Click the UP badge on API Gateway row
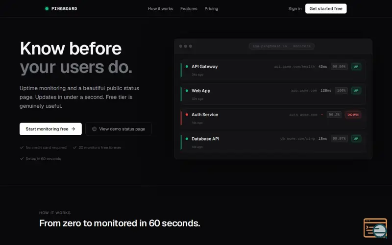392x245 pixels. 356,67
